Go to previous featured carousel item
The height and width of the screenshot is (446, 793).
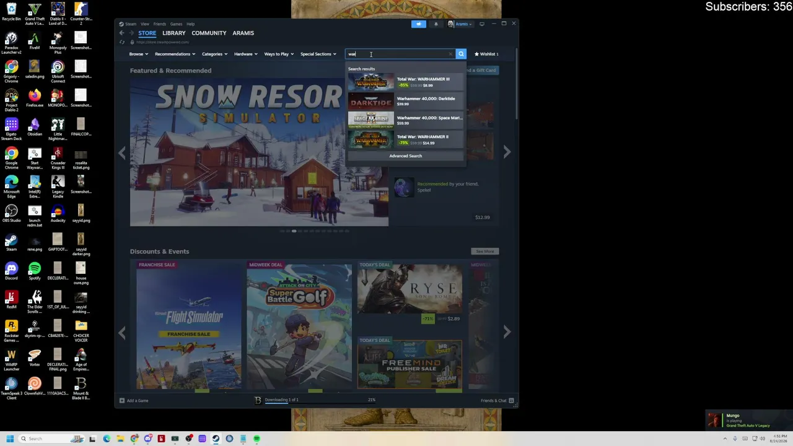pyautogui.click(x=122, y=152)
